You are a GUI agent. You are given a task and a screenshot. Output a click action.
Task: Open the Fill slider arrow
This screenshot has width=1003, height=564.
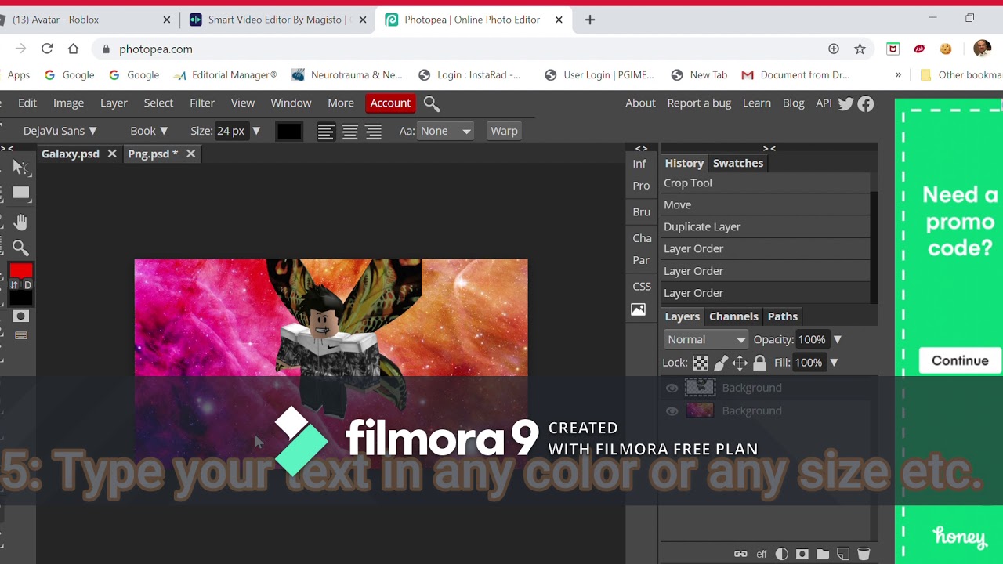click(x=834, y=362)
